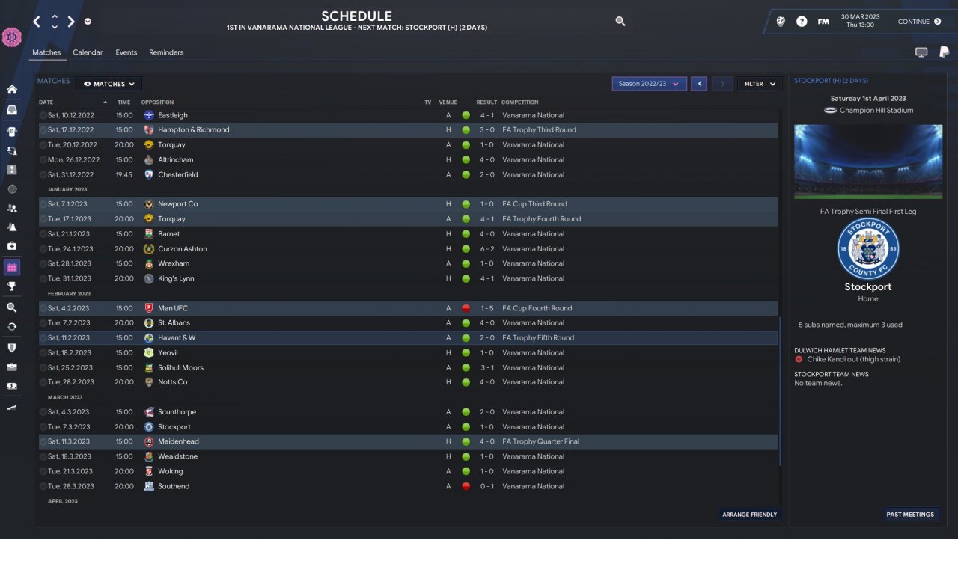
Task: Click the monitor display icon
Action: 921,52
